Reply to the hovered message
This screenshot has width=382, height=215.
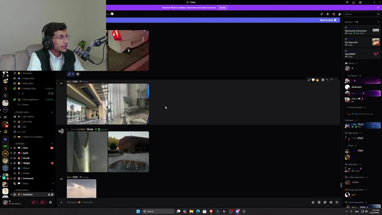pyautogui.click(x=327, y=80)
